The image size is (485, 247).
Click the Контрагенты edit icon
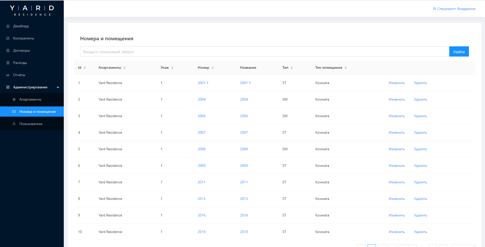pos(8,38)
